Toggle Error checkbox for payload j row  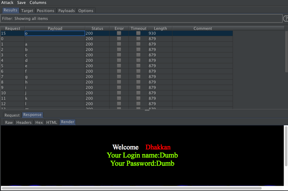pyautogui.click(x=119, y=93)
